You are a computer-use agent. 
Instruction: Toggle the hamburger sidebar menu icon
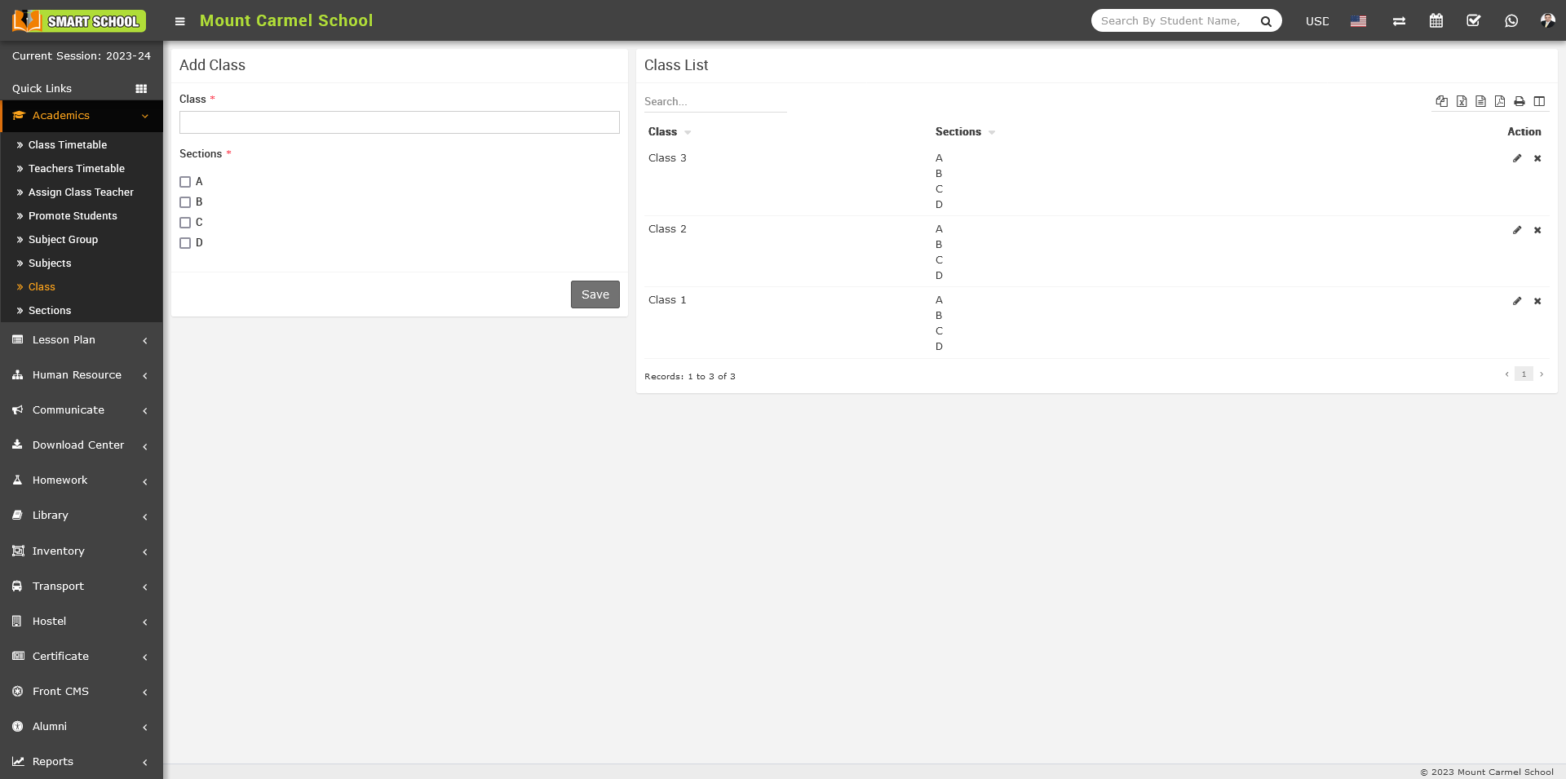[x=179, y=21]
